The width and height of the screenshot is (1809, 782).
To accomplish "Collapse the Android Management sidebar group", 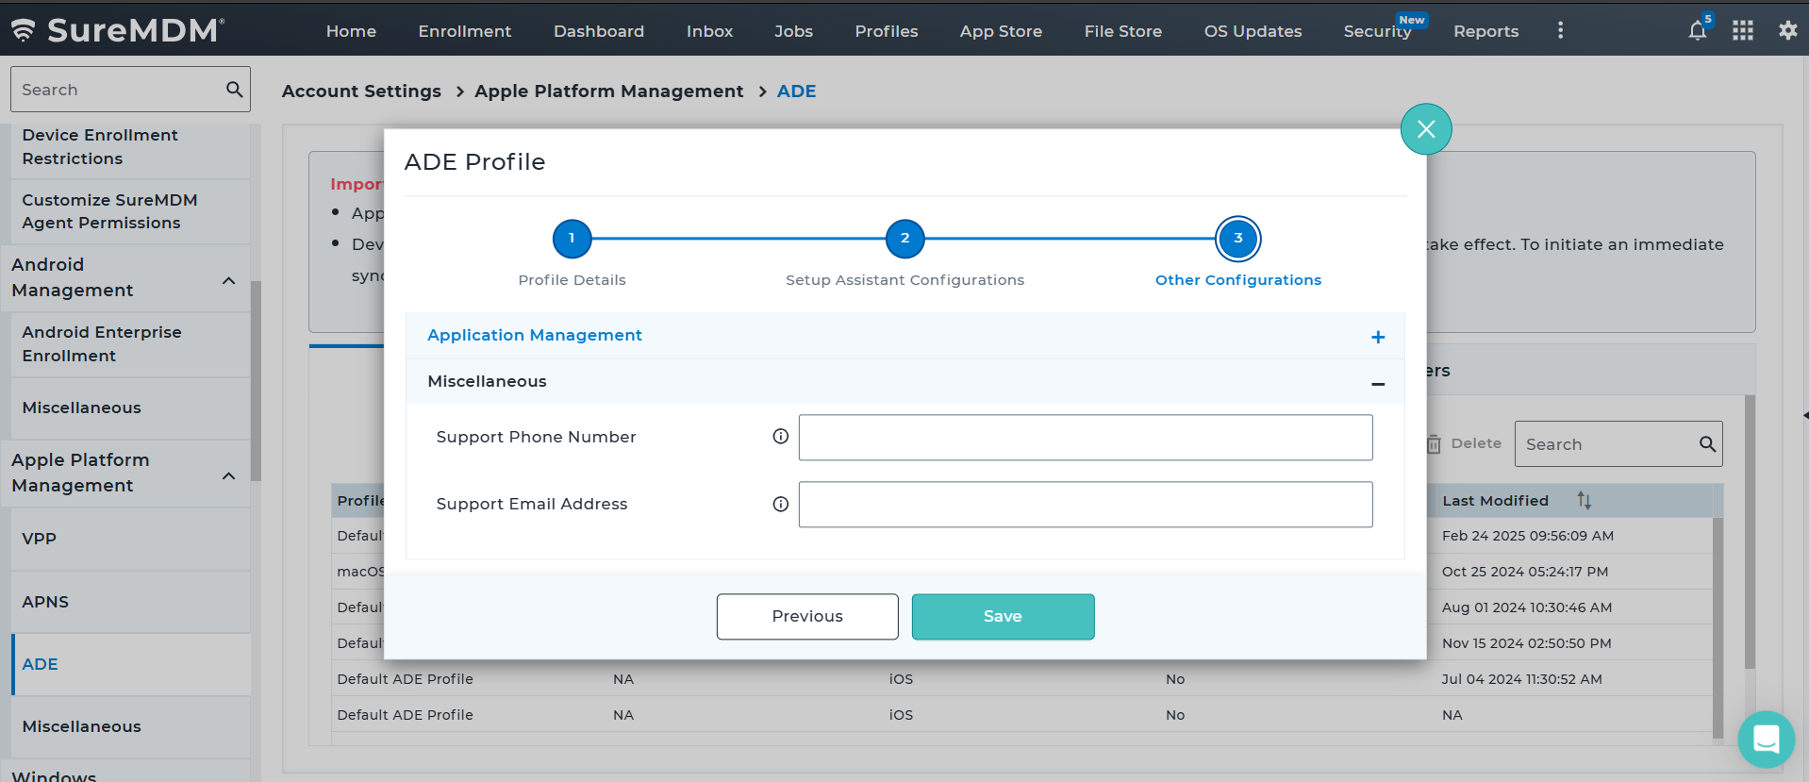I will pyautogui.click(x=228, y=280).
